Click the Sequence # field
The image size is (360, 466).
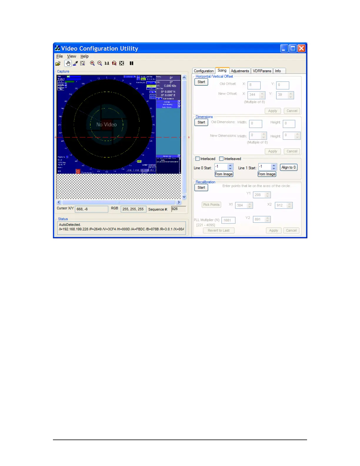point(179,209)
